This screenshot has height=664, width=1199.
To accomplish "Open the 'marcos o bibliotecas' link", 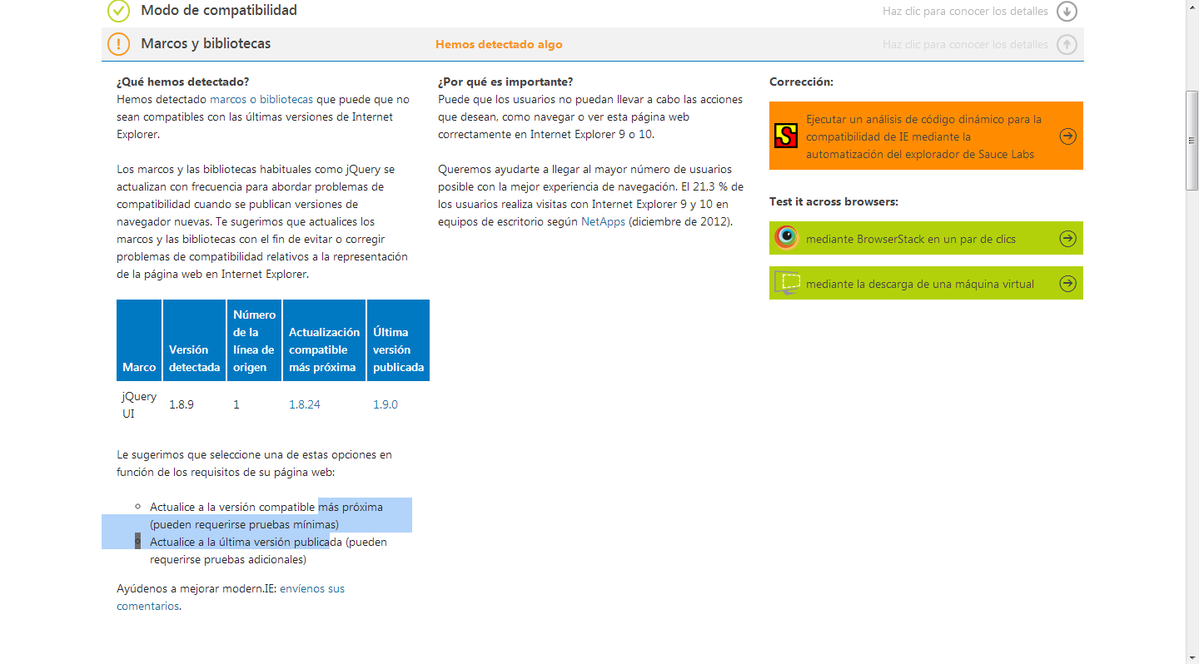I will [261, 99].
